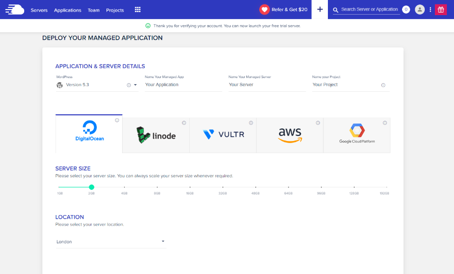
Task: Click the gift box icon
Action: [441, 10]
